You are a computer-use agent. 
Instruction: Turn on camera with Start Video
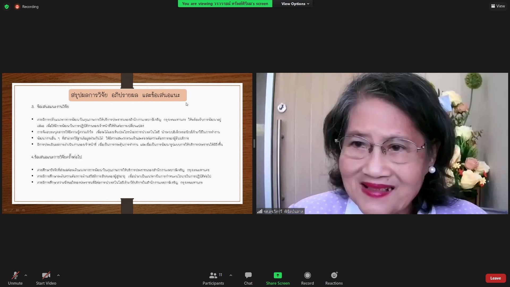(46, 278)
